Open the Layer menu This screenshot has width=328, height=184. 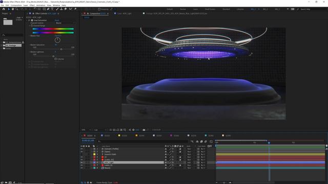pyautogui.click(x=26, y=5)
